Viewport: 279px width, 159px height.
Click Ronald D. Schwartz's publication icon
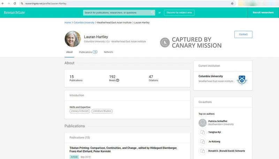[203, 151]
